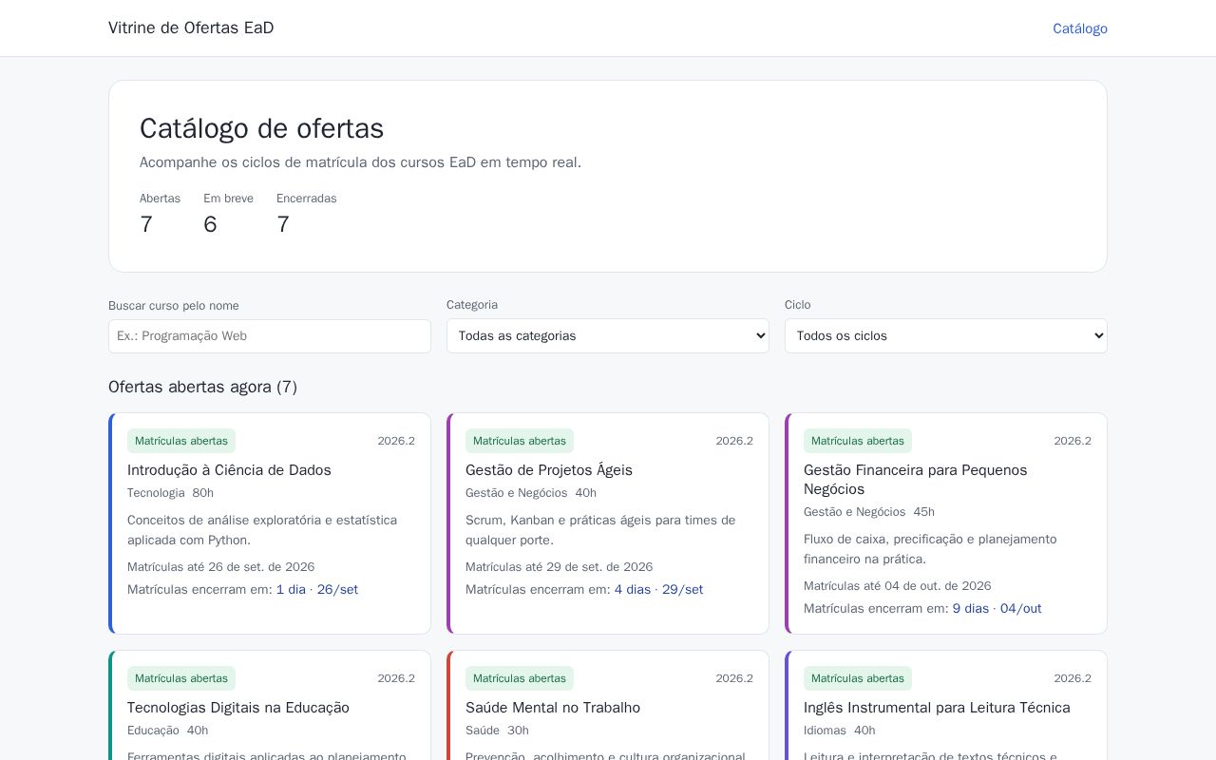This screenshot has height=760, width=1216.
Task: Click the Vitrine de Ofertas EaD site title
Action: point(191,28)
